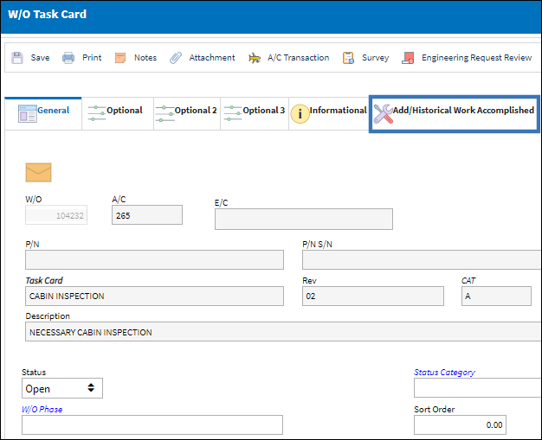Click the Survey button label

coord(376,58)
